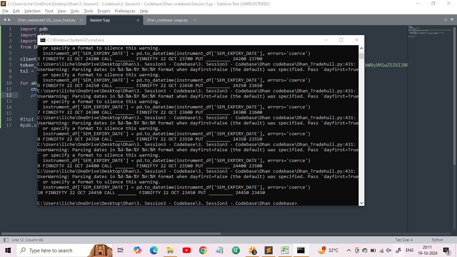This screenshot has height=257, width=457.
Task: Open the Tab Size: 4 selector
Action: tap(404, 240)
